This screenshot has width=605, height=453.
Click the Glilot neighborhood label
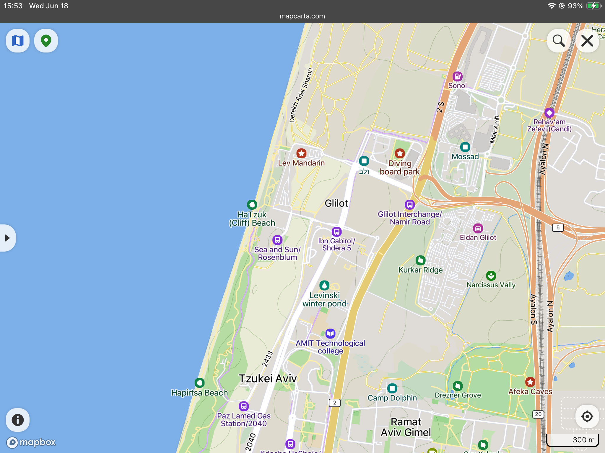tap(336, 203)
